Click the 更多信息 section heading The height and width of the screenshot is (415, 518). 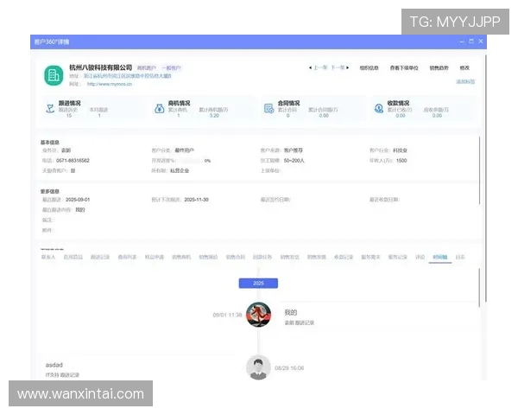pos(50,191)
